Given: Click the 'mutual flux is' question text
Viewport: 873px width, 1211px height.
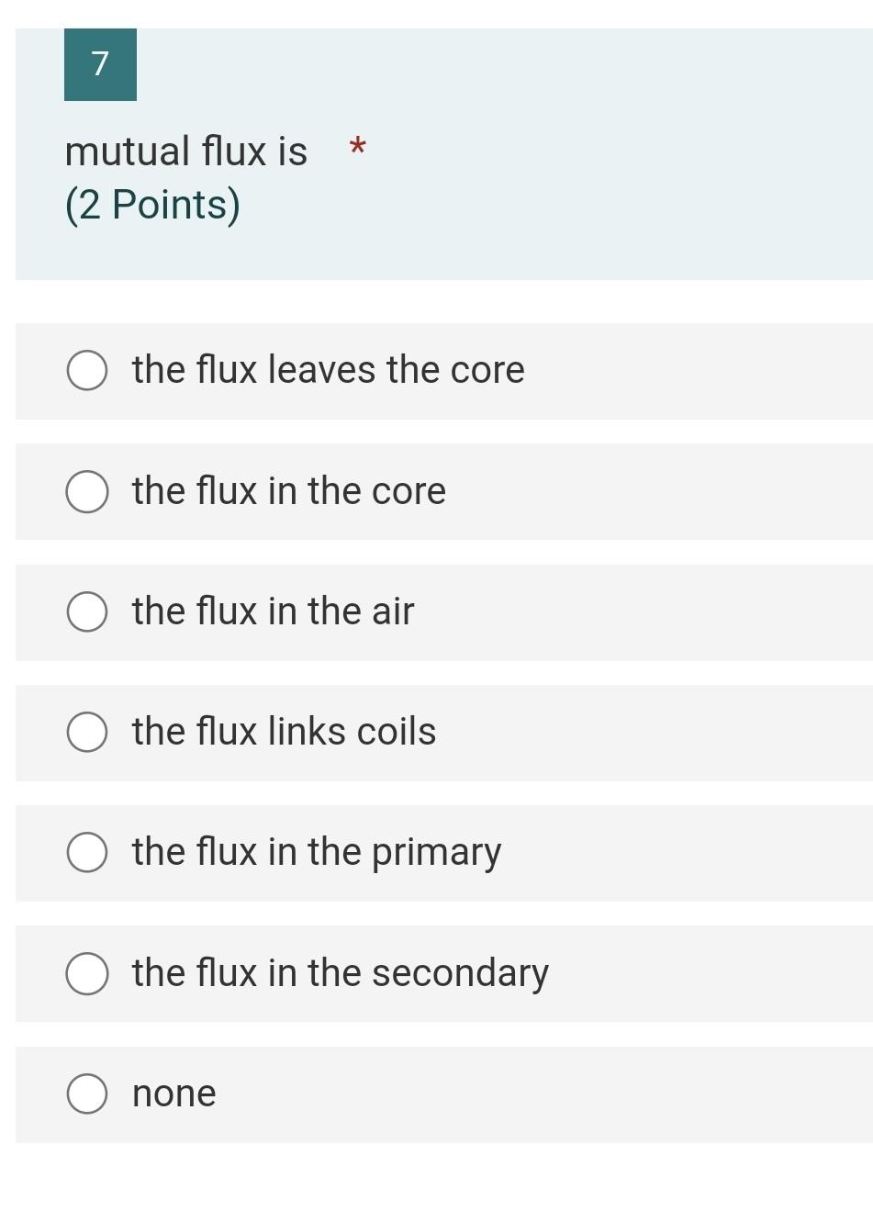Looking at the screenshot, I should coord(185,151).
